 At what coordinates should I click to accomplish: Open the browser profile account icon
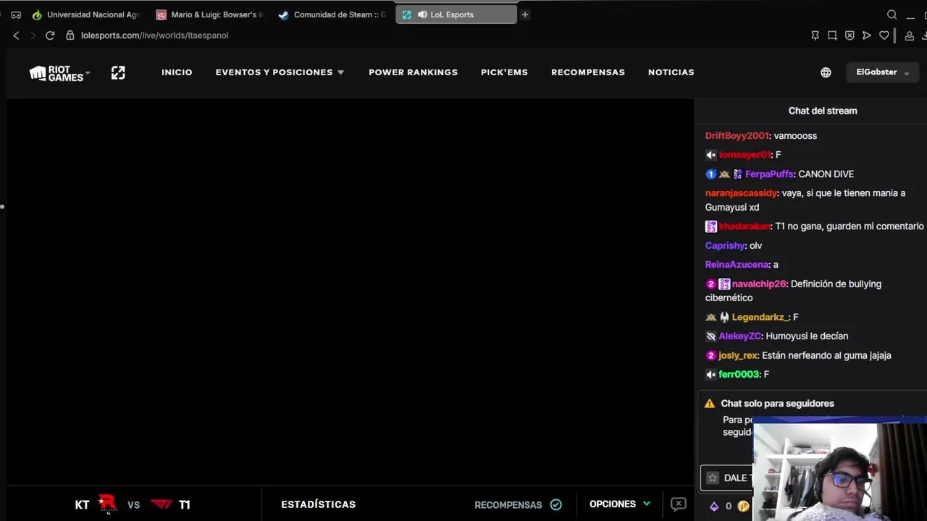pyautogui.click(x=910, y=35)
